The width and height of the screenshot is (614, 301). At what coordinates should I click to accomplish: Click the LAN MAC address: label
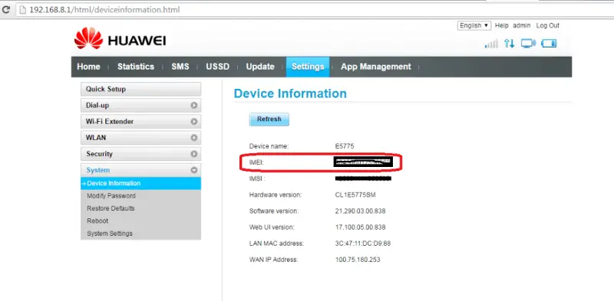coord(276,244)
